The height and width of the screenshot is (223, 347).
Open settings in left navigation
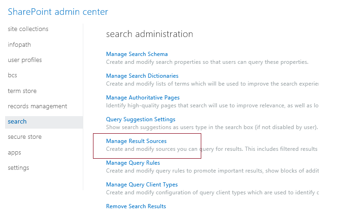(19, 168)
